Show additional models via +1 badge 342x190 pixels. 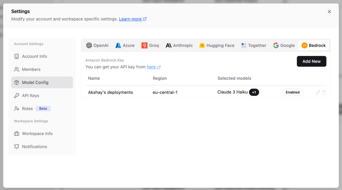[x=254, y=92]
